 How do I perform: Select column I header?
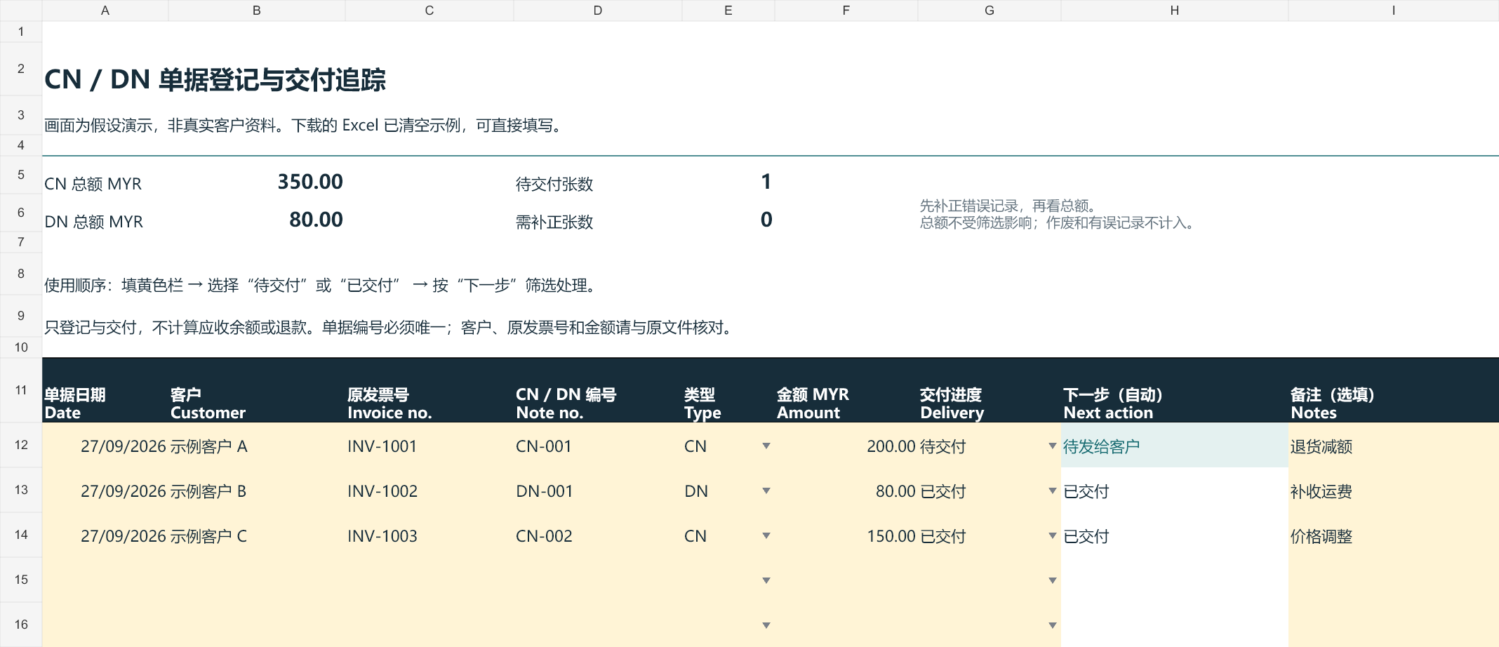tap(1394, 11)
